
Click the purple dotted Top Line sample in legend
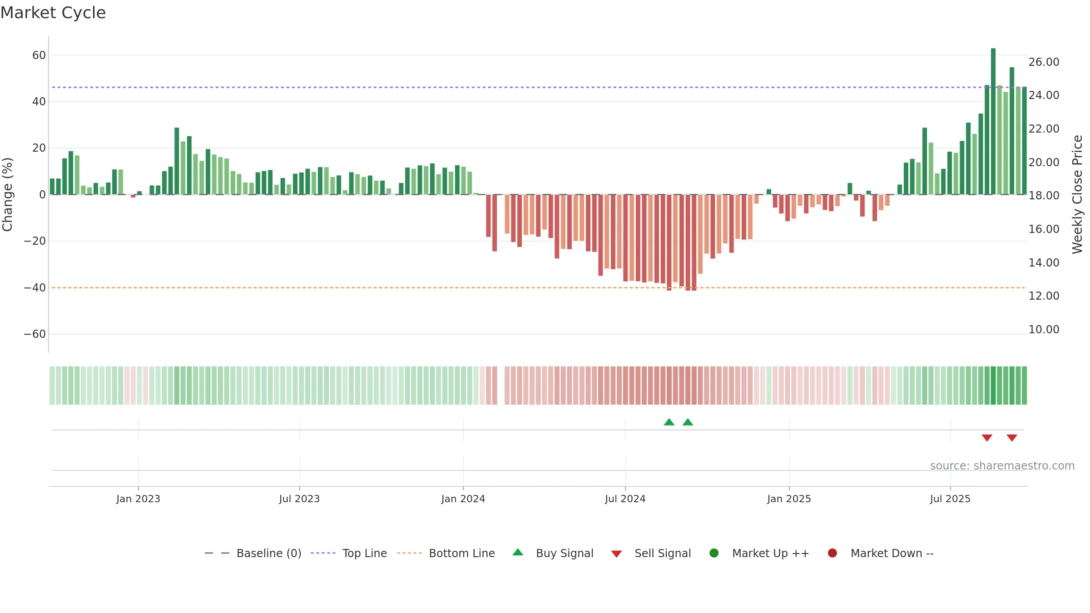point(323,553)
